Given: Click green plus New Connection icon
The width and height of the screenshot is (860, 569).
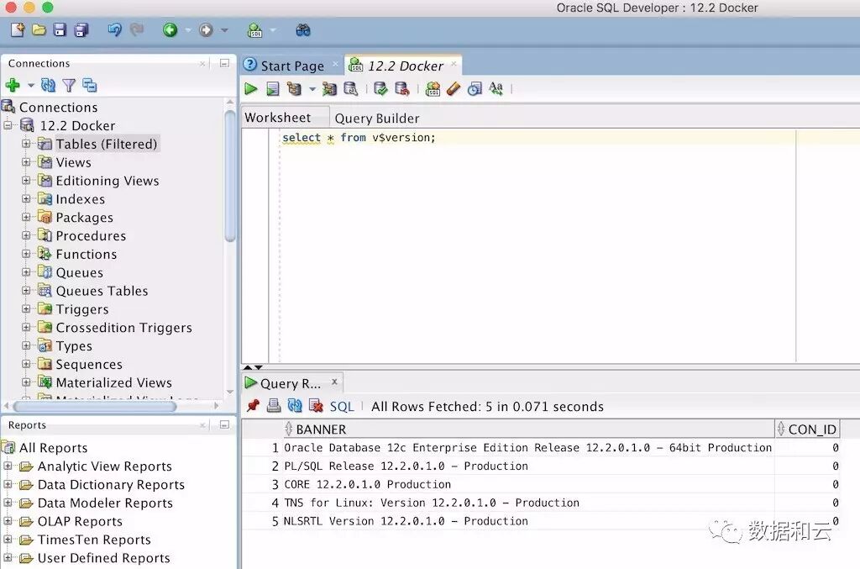Looking at the screenshot, I should click(13, 85).
